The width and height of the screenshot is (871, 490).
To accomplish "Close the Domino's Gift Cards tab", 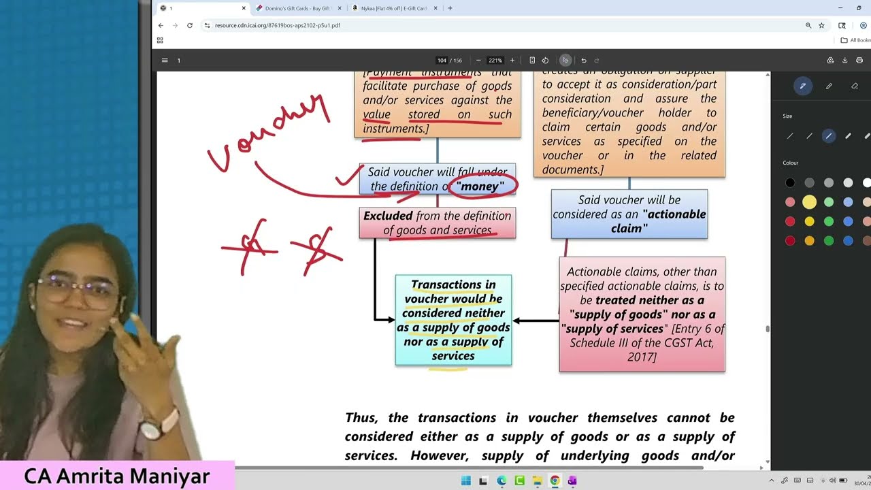I will [341, 8].
